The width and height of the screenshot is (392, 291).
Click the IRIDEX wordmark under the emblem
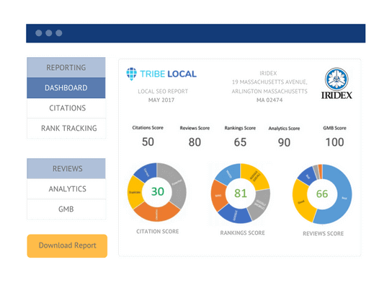click(337, 95)
